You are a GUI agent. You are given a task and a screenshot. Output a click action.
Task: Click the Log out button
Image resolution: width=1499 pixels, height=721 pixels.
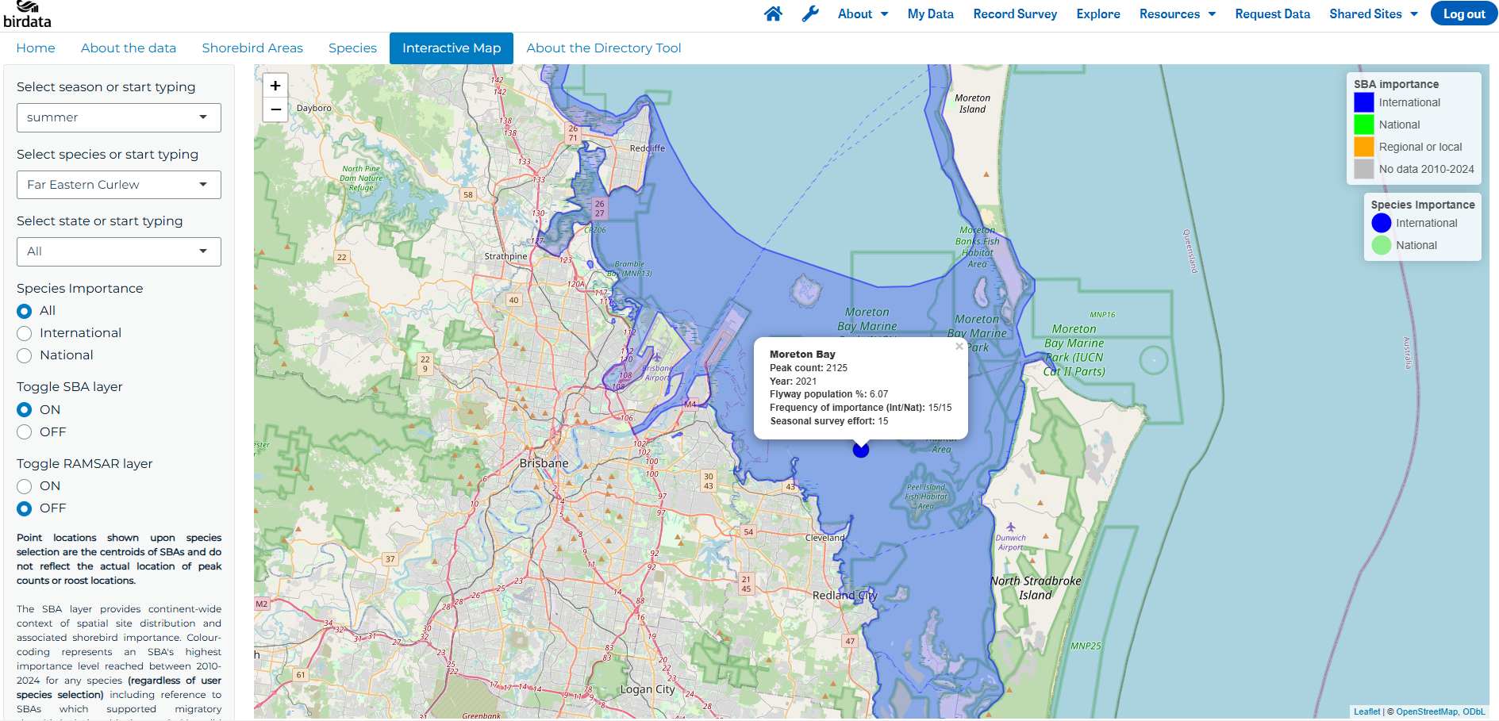1463,13
